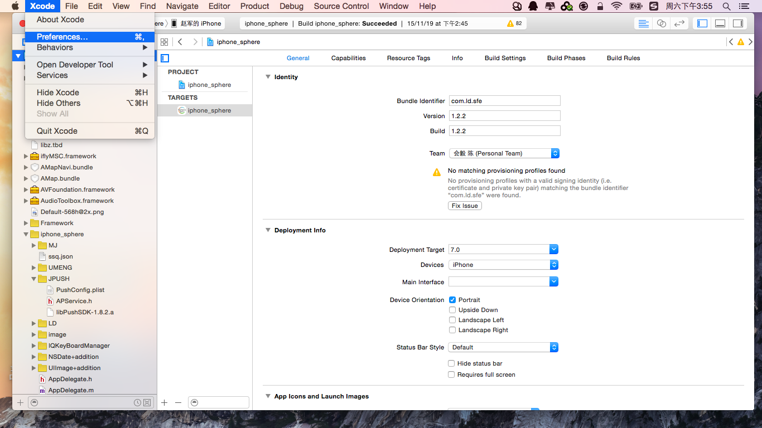This screenshot has height=428, width=762.
Task: Click the Fix Issue button
Action: pyautogui.click(x=465, y=206)
